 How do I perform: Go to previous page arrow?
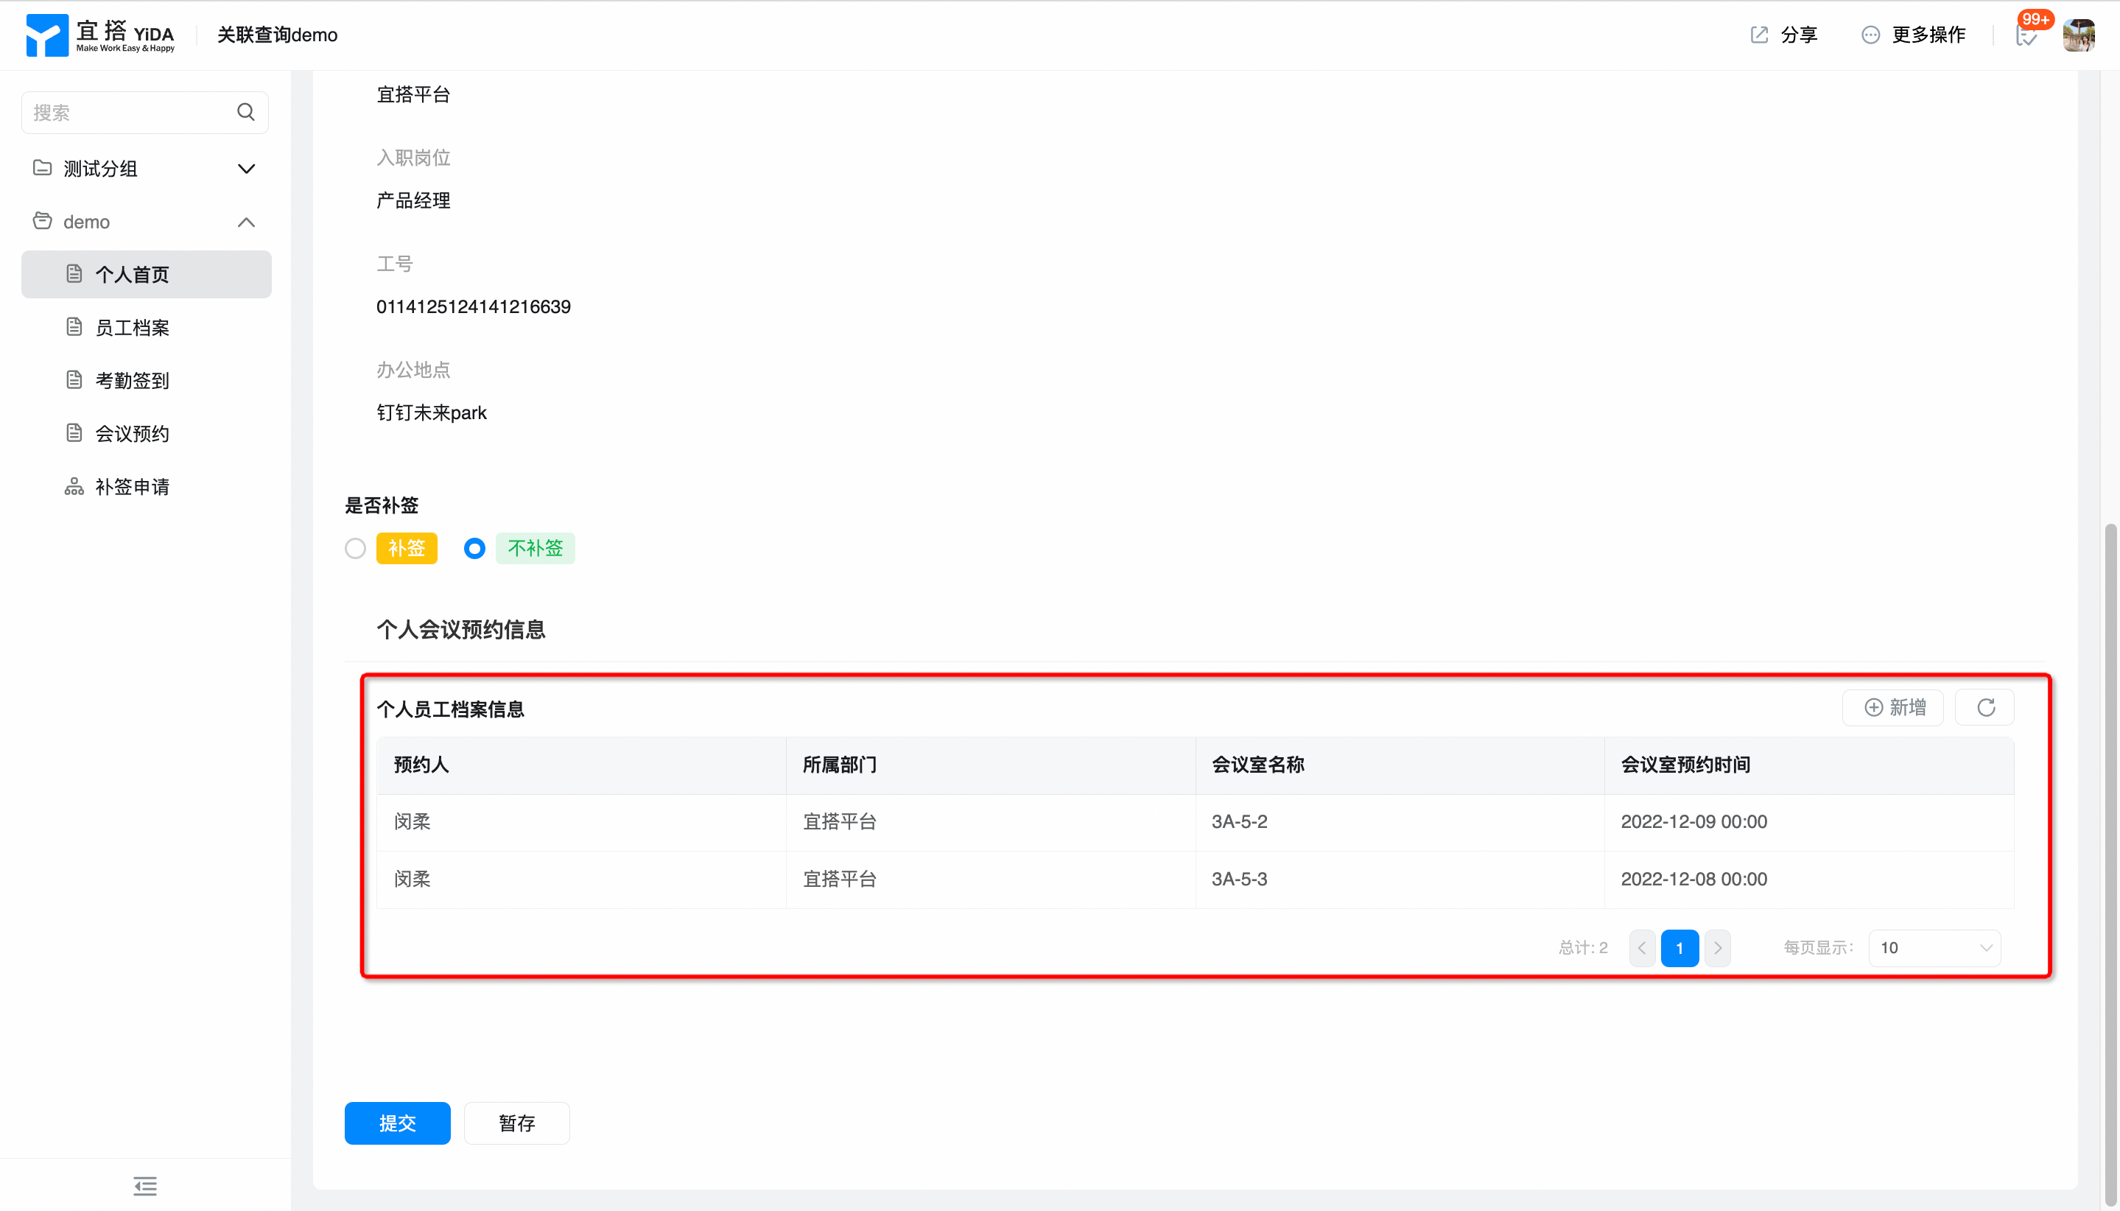[x=1642, y=948]
